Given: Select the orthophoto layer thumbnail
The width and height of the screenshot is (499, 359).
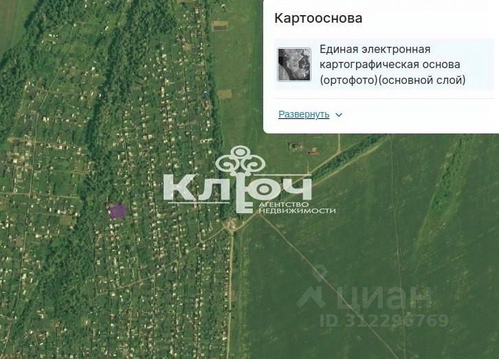Looking at the screenshot, I should coord(293,65).
